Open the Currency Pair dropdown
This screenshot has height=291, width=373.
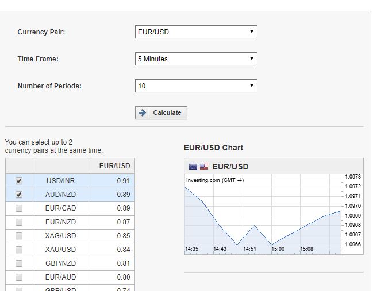[x=196, y=32]
